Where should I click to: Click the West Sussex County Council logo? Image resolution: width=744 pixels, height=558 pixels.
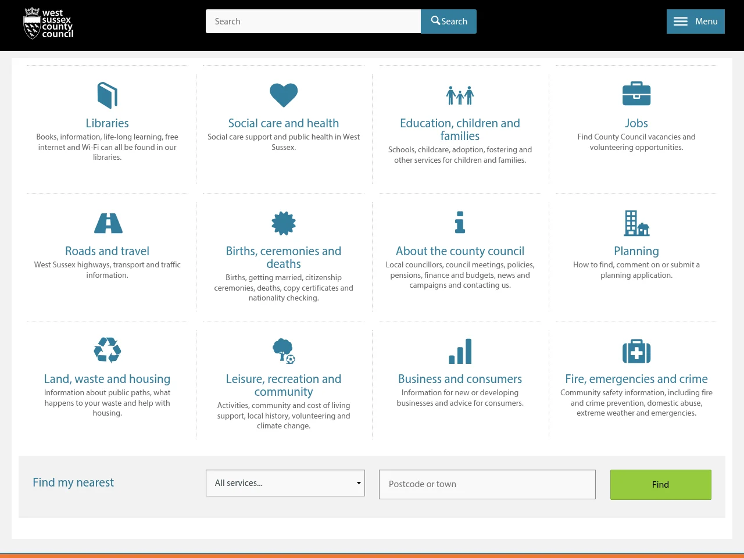(x=48, y=23)
